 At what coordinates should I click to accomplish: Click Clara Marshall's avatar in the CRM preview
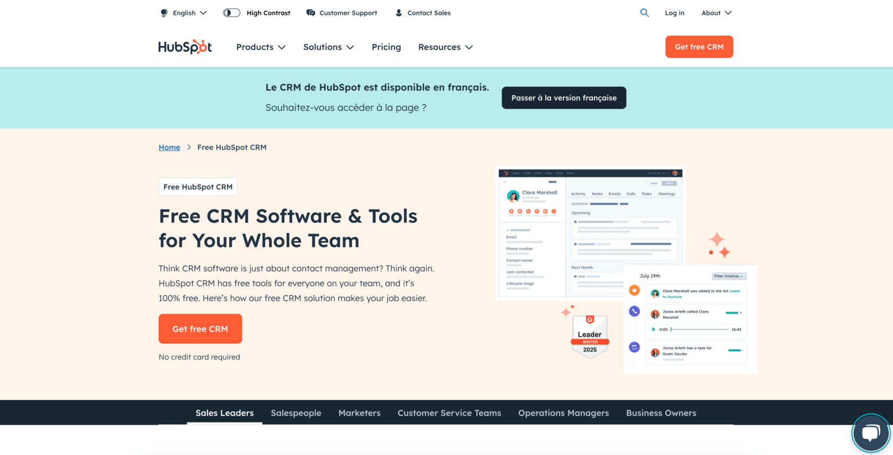pyautogui.click(x=513, y=197)
